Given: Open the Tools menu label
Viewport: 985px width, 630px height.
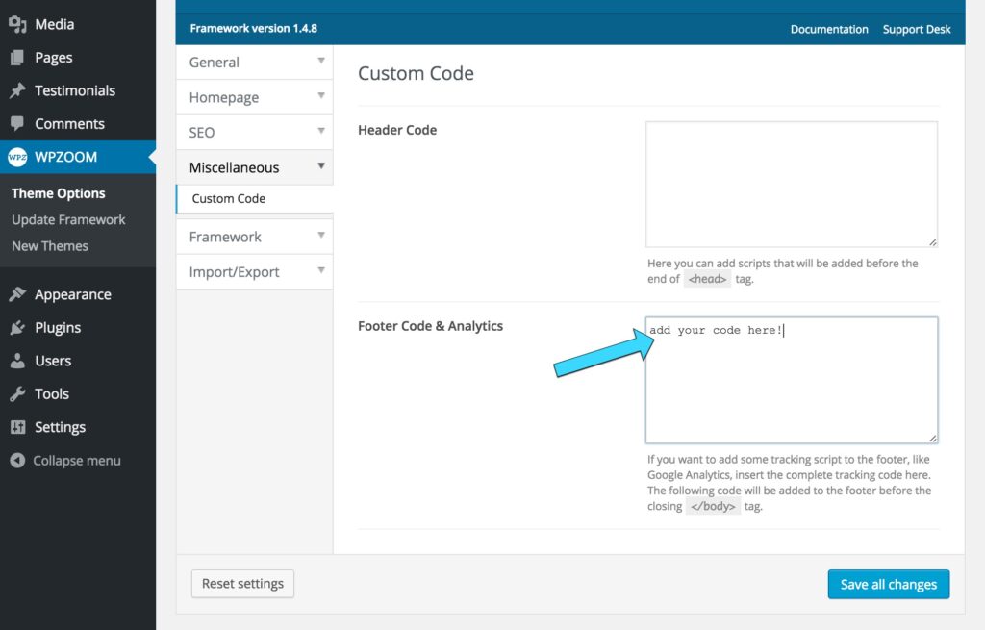Looking at the screenshot, I should pyautogui.click(x=52, y=393).
